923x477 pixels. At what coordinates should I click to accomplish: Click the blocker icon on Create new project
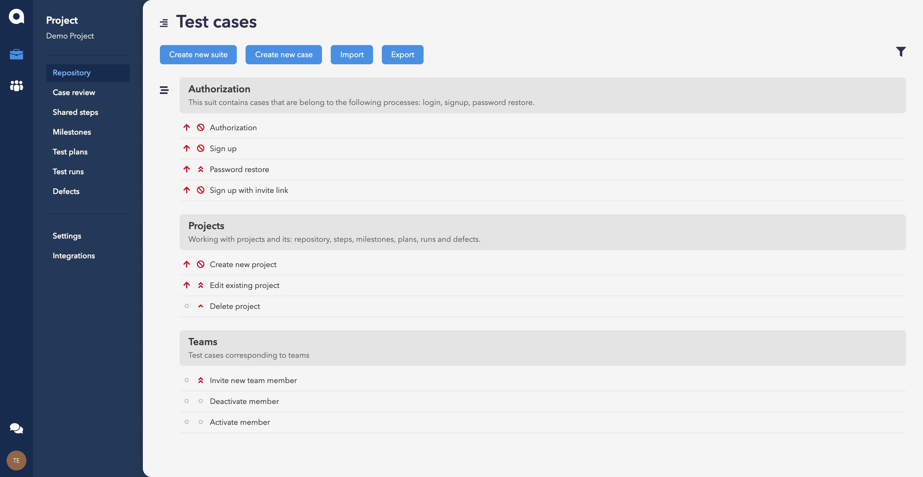[201, 264]
